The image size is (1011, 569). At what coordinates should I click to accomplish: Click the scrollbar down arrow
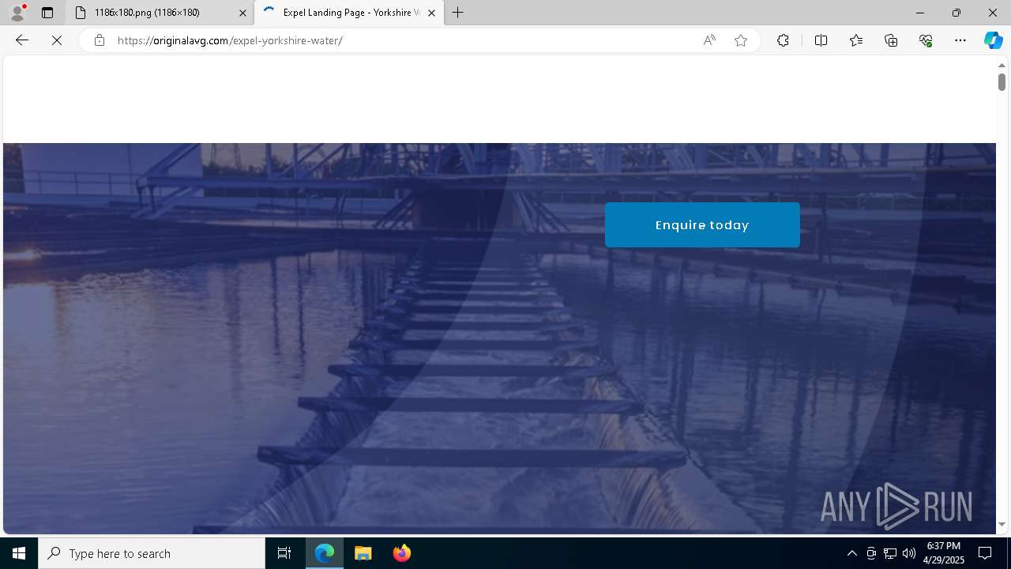click(1002, 524)
